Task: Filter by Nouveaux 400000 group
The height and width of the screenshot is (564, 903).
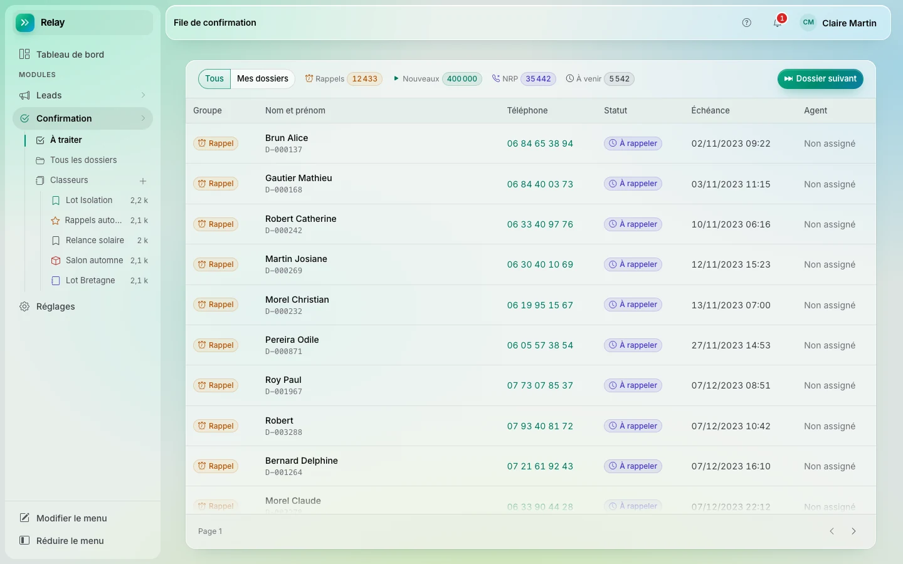Action: tap(438, 79)
